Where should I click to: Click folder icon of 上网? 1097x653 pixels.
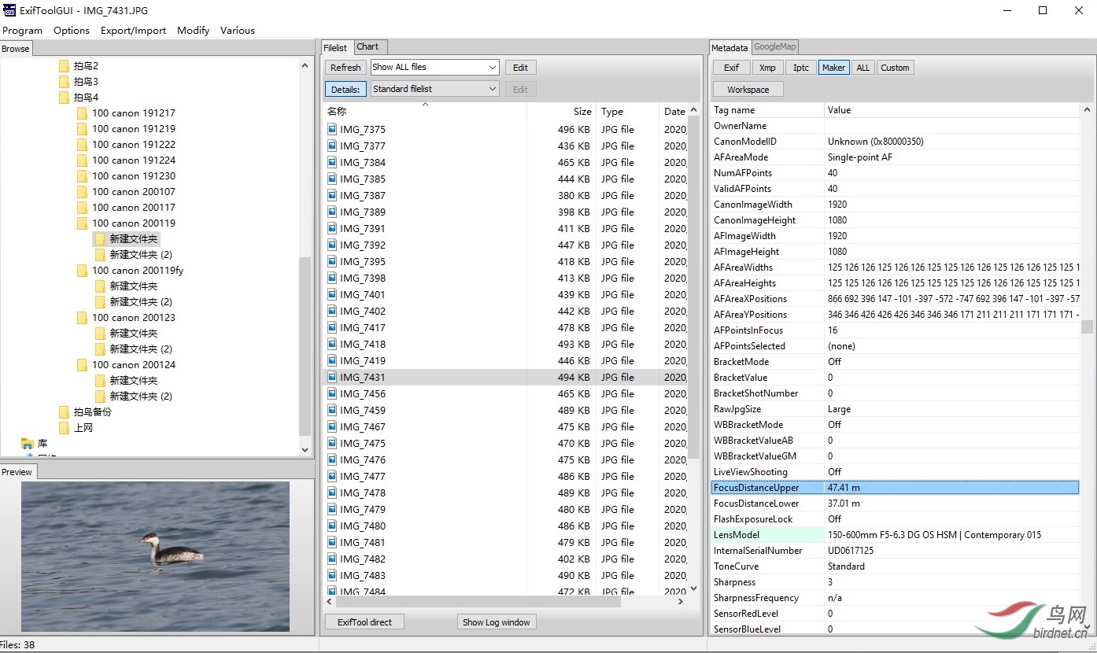pos(64,428)
